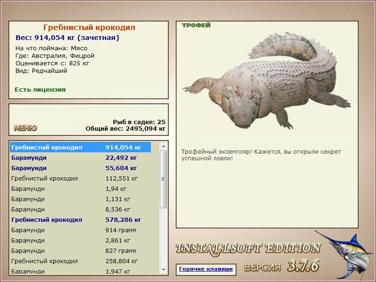The height and width of the screenshot is (282, 376).
Task: Click the green 'Есть лицензия' text
Action: (x=40, y=90)
